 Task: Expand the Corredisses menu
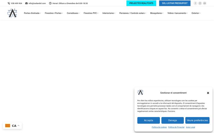[x=73, y=13]
